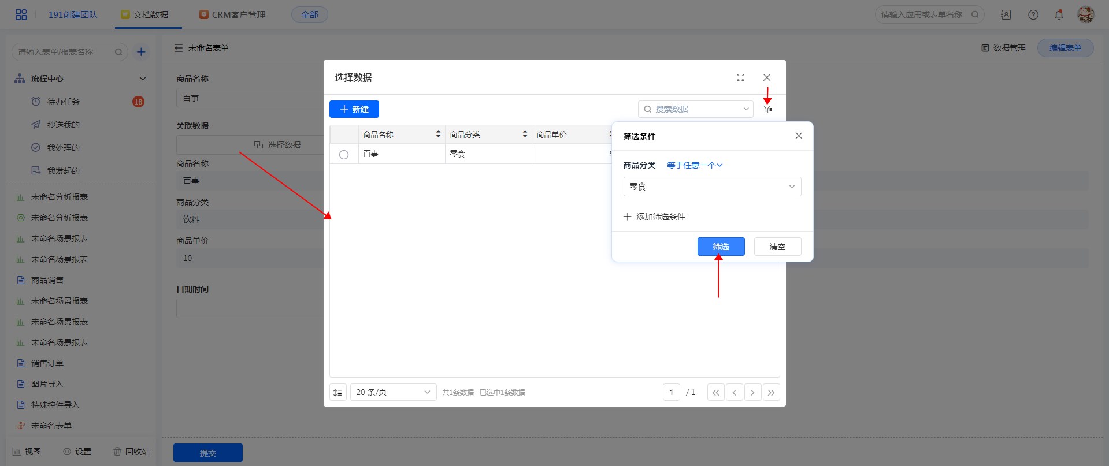Select the radio button for 百事 row

pyautogui.click(x=344, y=155)
